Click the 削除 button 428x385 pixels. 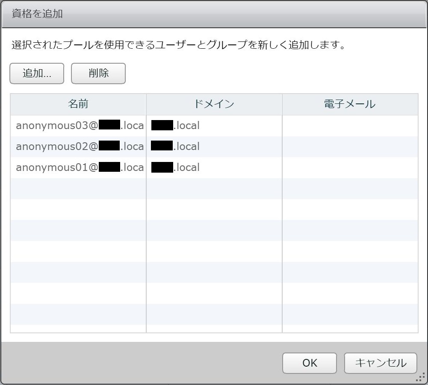98,73
